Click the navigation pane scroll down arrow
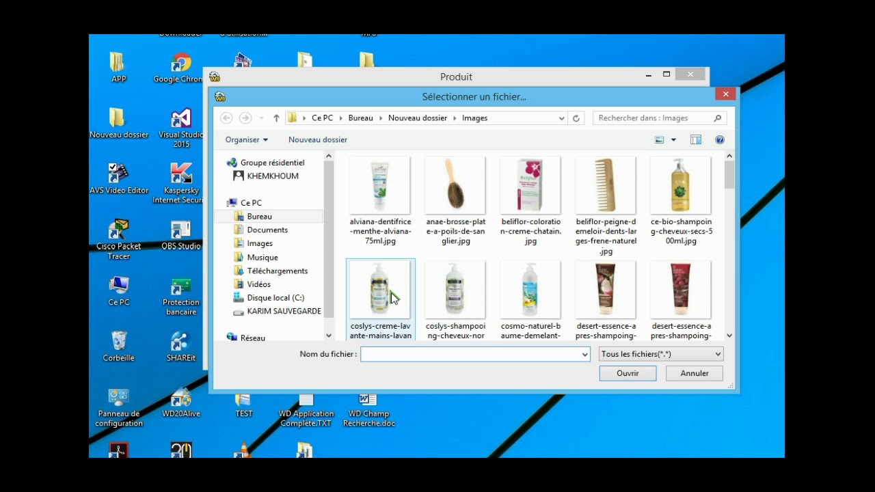The height and width of the screenshot is (492, 875). 329,336
